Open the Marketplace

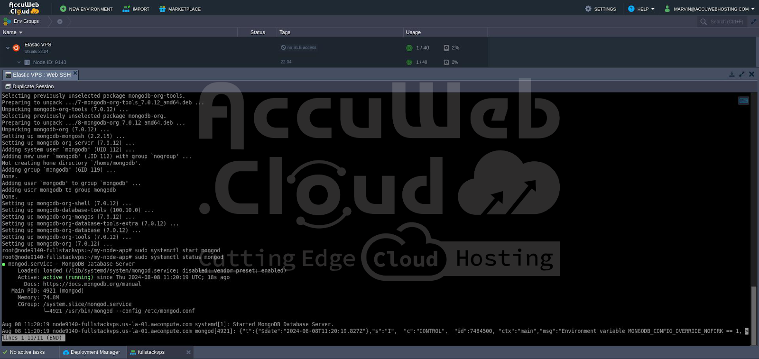(180, 9)
